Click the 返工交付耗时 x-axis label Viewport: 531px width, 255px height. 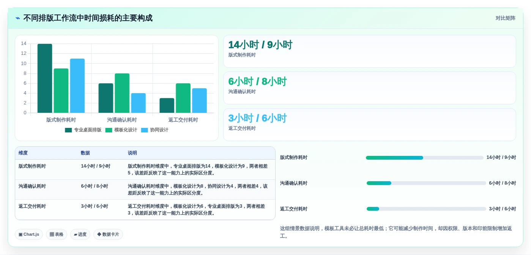[x=183, y=120]
